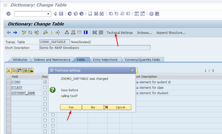Select the Fields tab

click(81, 60)
